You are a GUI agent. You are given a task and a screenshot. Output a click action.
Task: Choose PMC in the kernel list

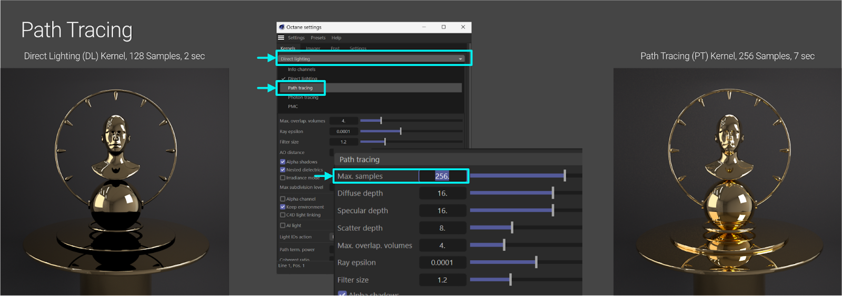point(293,107)
